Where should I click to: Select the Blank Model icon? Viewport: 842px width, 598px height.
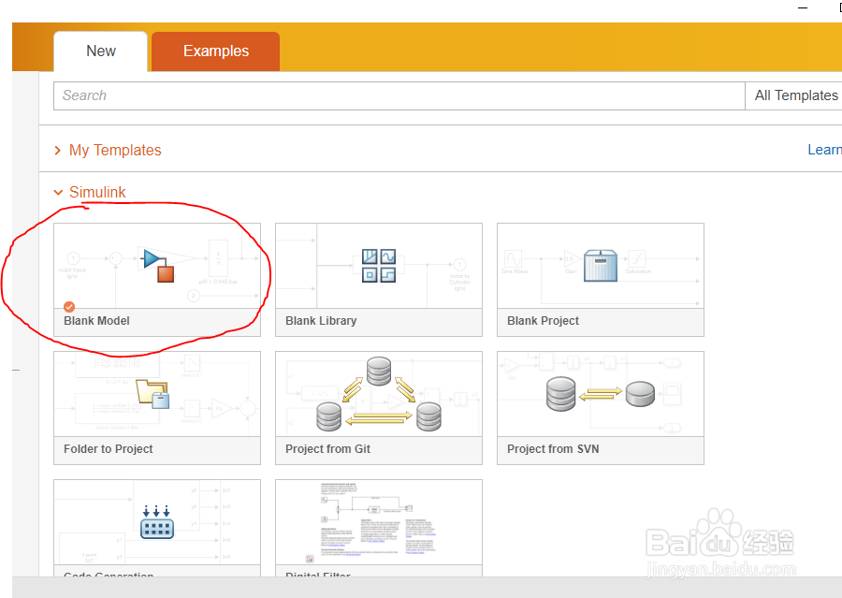[x=158, y=266]
